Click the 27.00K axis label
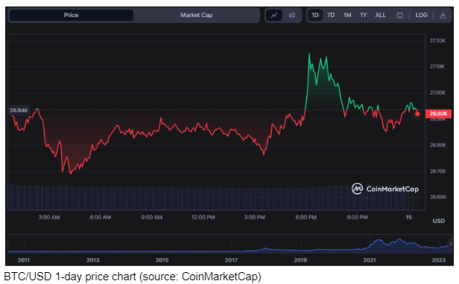459x284 pixels. (437, 93)
